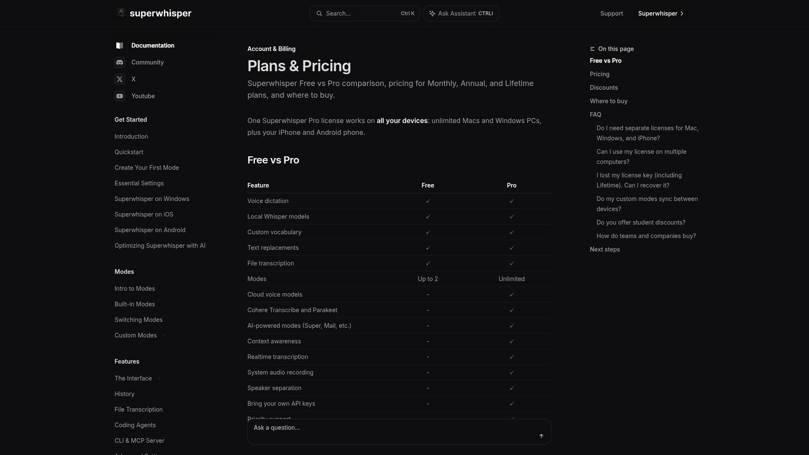Open Superwhisper on Android page
Viewport: 809px width, 455px height.
pos(150,230)
